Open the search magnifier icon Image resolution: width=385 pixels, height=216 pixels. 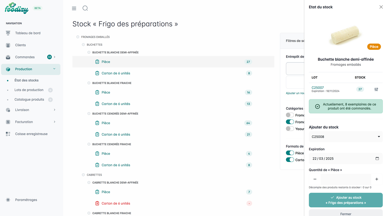85,8
